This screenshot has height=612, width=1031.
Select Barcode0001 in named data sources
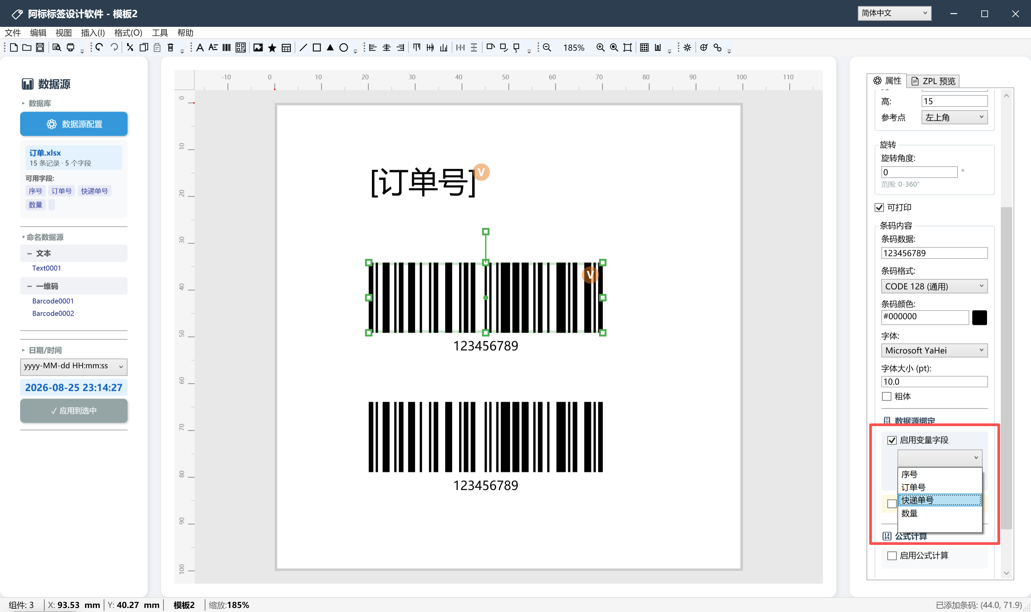coord(53,301)
